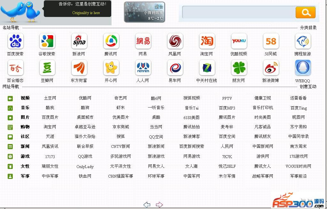Open the 百度图片 link

coord(50,117)
